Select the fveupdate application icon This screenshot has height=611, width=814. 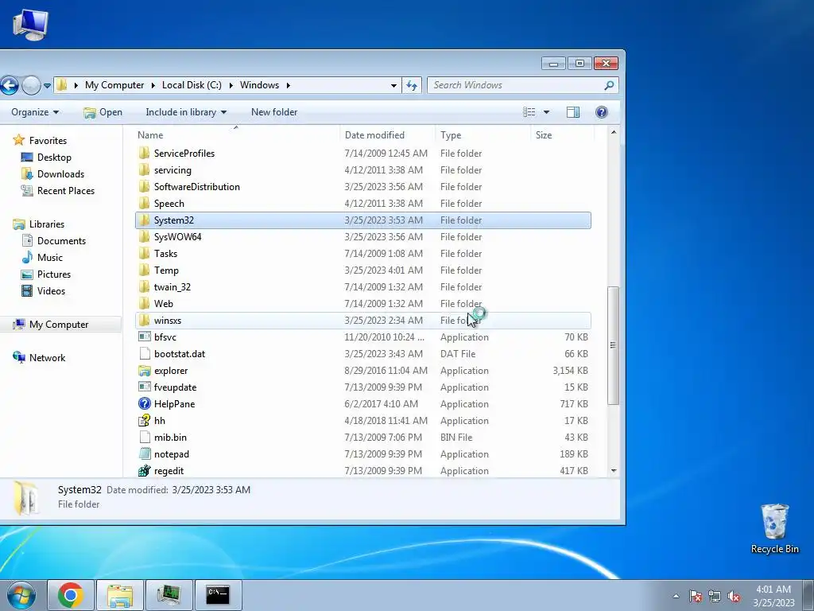point(145,387)
